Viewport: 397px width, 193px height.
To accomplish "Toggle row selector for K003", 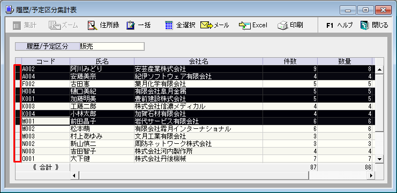I will pos(18,106).
